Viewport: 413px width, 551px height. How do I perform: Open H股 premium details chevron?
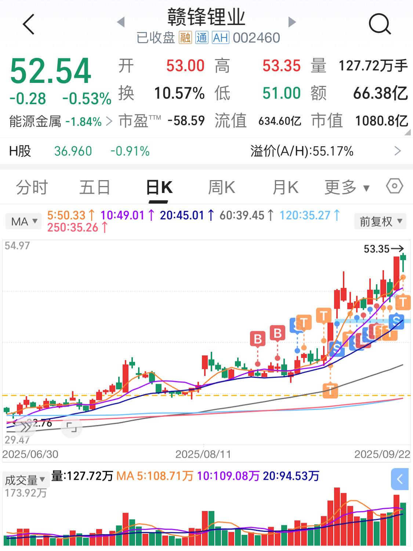click(398, 151)
